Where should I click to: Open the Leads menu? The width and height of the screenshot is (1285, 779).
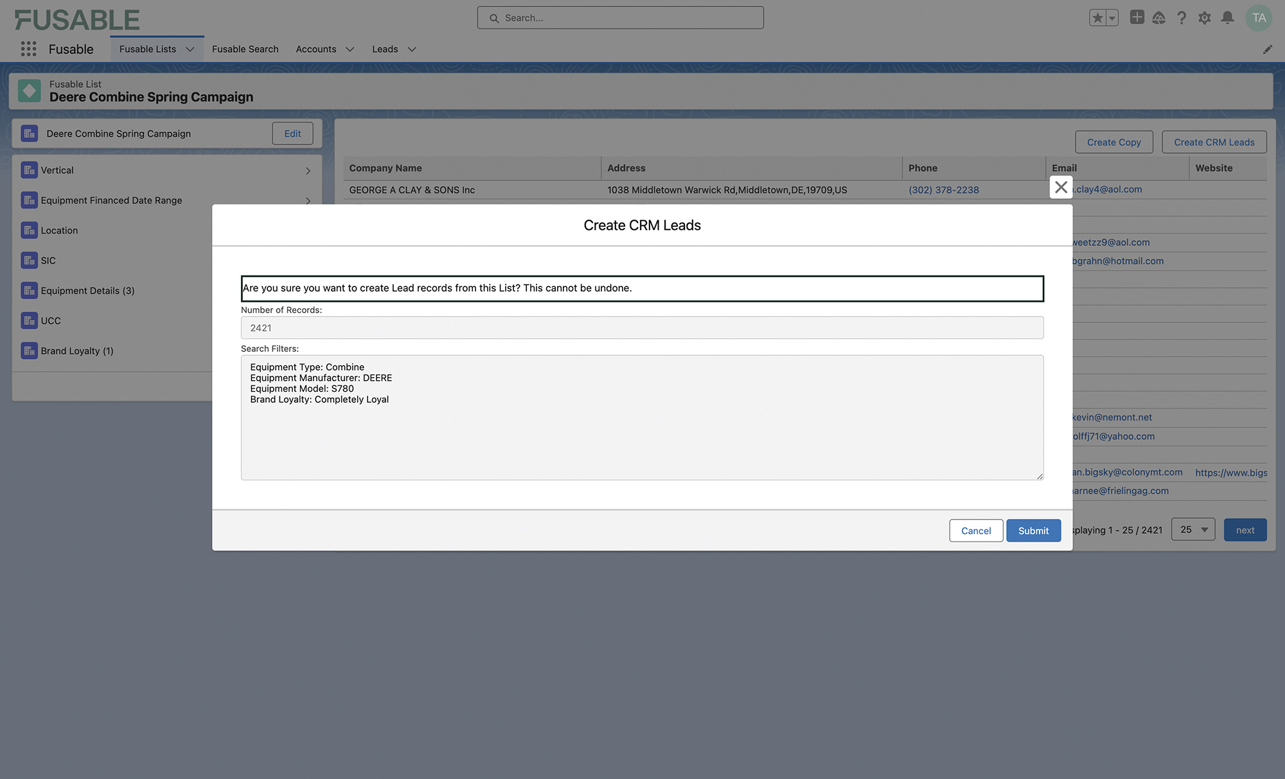393,49
